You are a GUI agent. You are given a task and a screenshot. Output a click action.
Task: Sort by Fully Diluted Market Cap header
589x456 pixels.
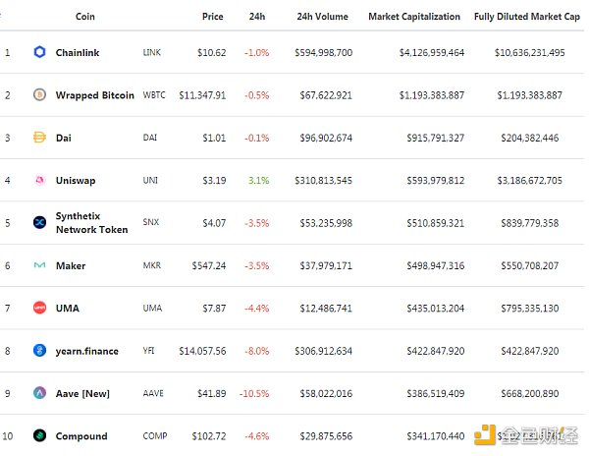pyautogui.click(x=526, y=17)
